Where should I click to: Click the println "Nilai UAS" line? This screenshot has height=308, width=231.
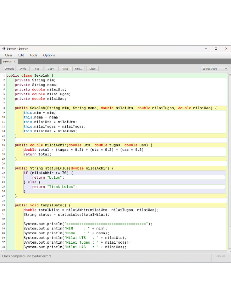75,247
